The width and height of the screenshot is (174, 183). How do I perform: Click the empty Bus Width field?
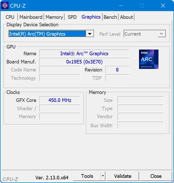point(141,125)
